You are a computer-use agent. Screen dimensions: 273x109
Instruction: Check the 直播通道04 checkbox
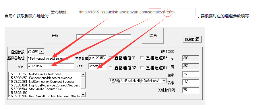[x=142, y=68]
